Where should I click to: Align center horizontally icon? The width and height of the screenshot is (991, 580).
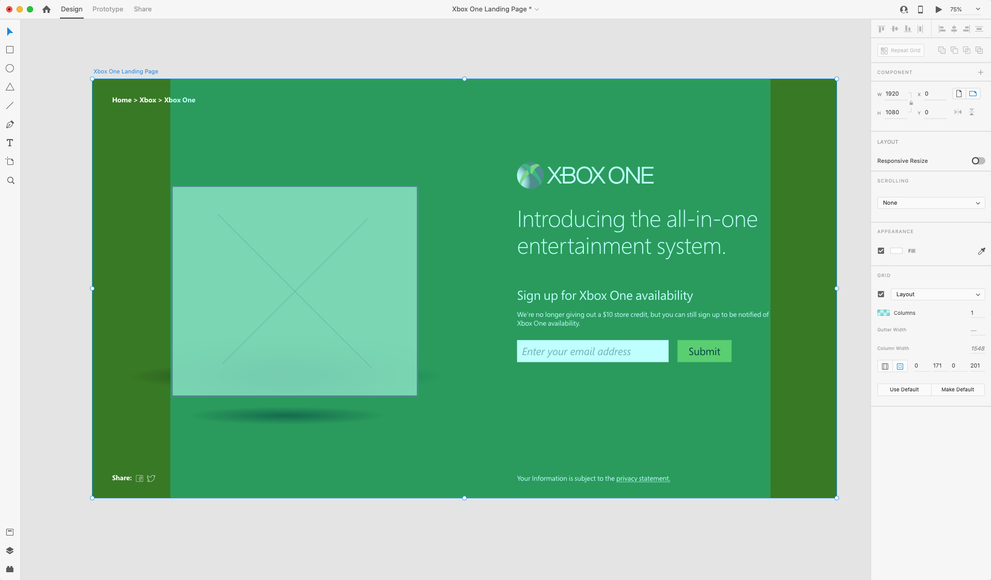(x=954, y=29)
